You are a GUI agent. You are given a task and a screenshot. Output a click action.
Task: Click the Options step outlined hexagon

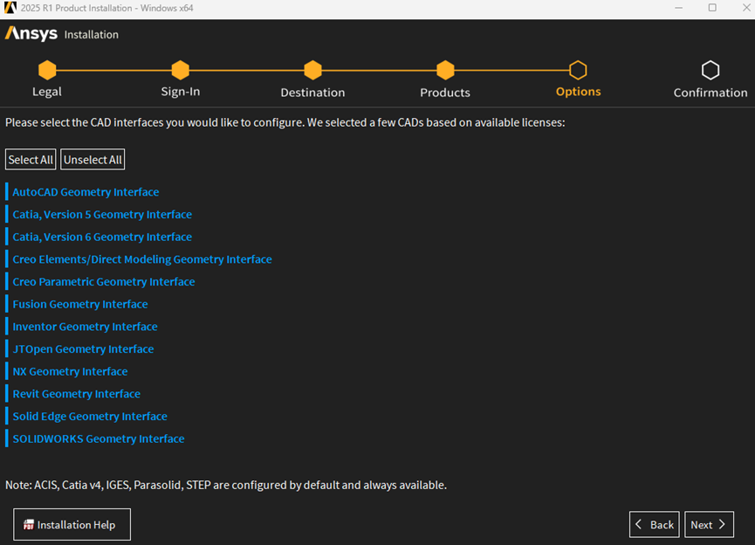point(578,71)
